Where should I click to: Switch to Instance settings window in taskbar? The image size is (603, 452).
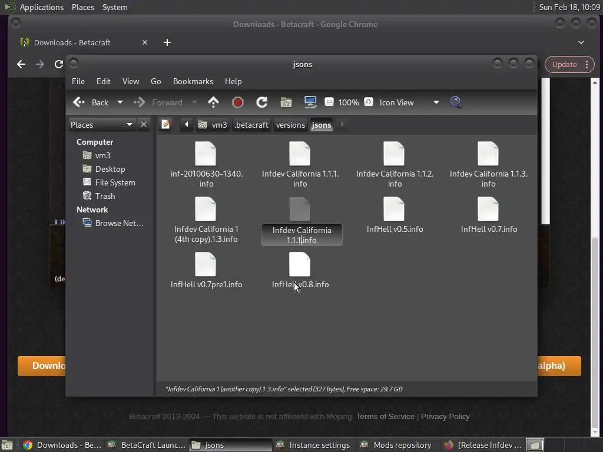313,445
